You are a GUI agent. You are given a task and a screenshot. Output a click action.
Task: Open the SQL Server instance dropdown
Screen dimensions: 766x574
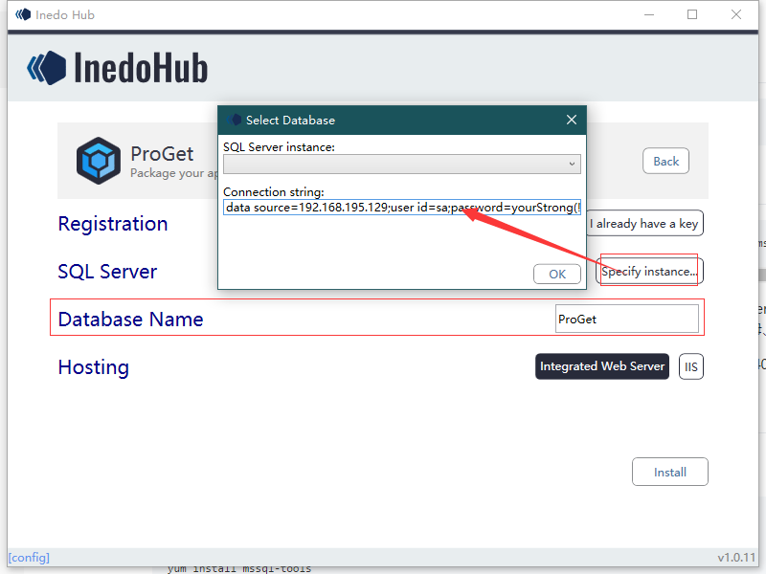click(x=401, y=164)
